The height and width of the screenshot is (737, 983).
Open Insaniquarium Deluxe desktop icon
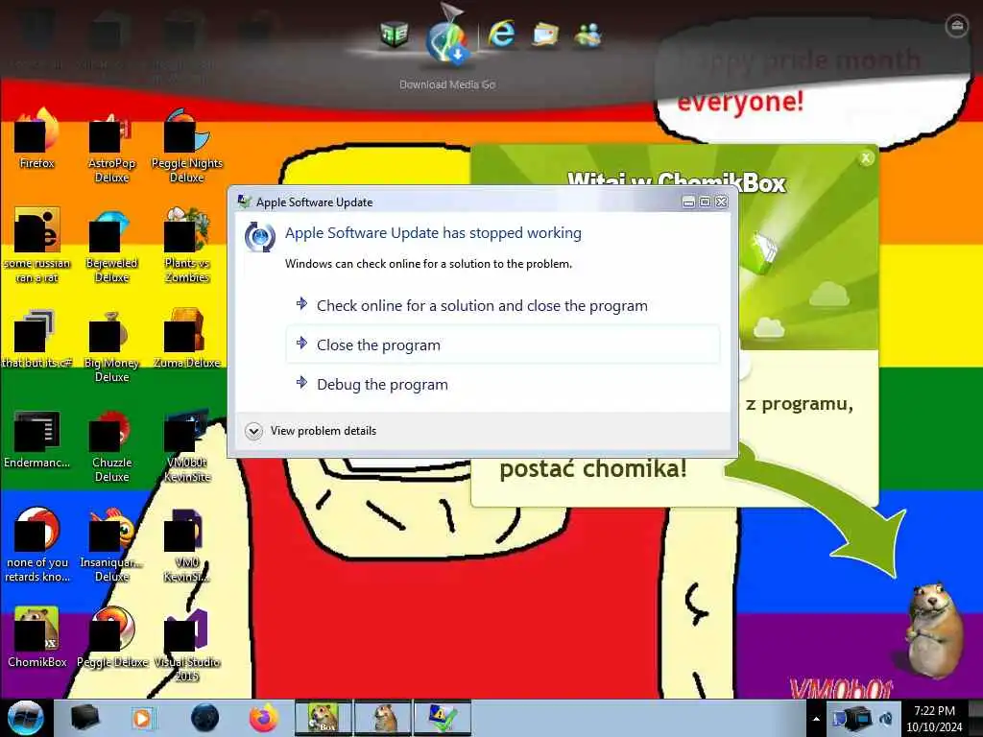(x=111, y=545)
